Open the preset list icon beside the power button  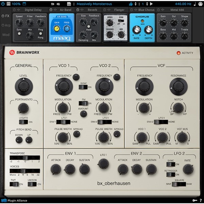[x=8, y=4]
